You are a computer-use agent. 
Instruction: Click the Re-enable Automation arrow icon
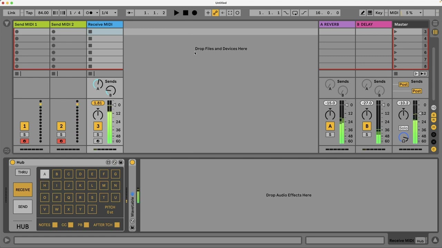point(223,13)
